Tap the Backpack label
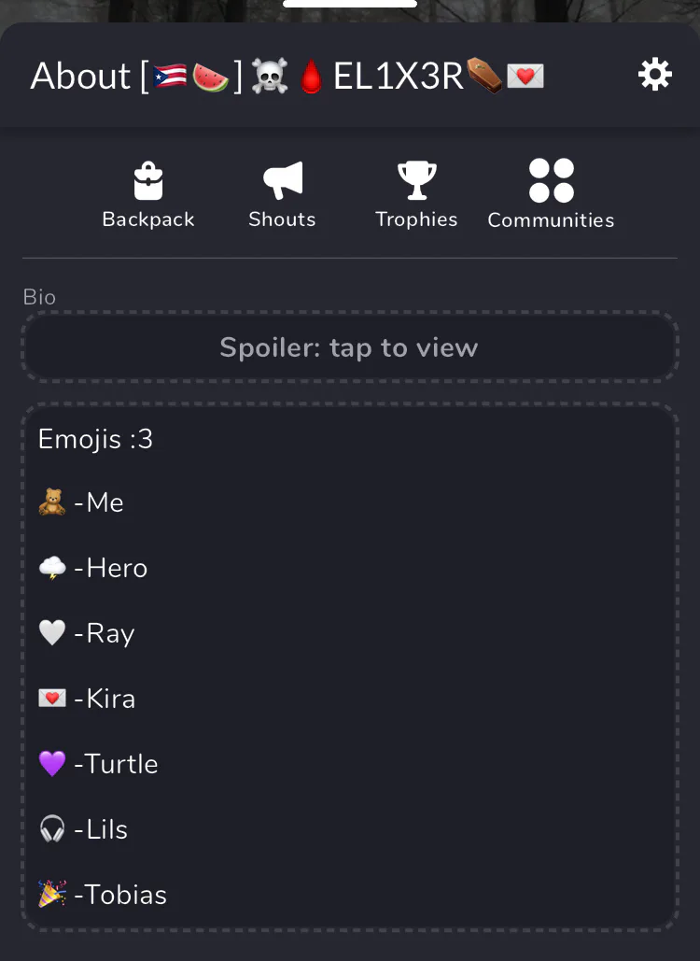 pos(148,219)
